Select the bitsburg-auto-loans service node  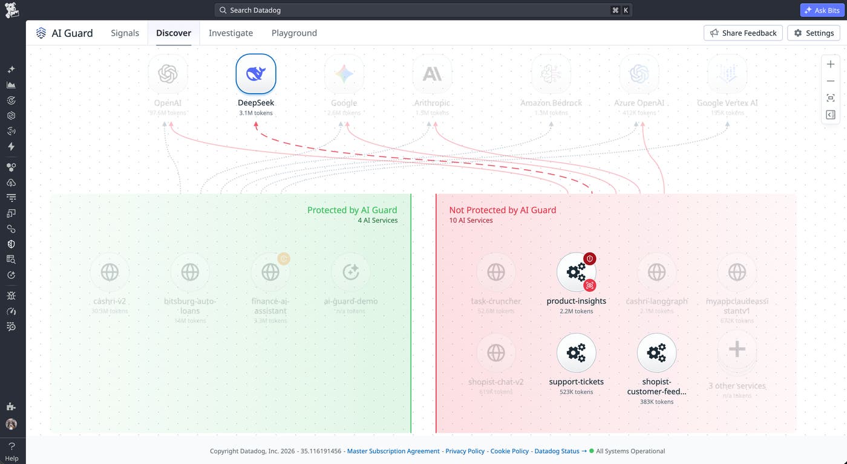[190, 272]
